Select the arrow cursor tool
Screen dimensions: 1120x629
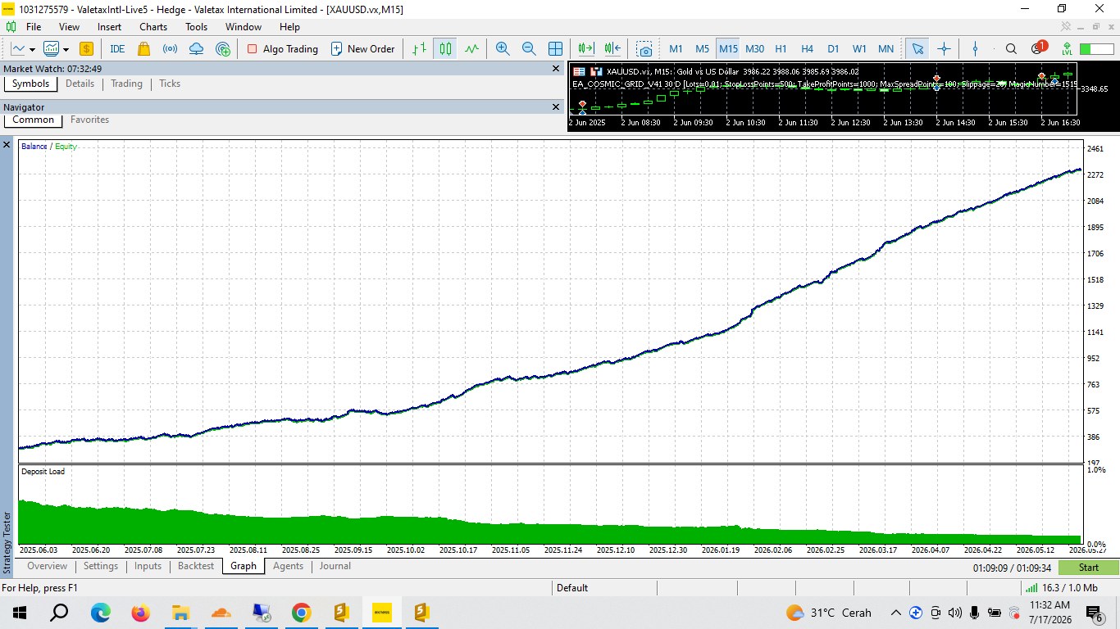[x=917, y=49]
